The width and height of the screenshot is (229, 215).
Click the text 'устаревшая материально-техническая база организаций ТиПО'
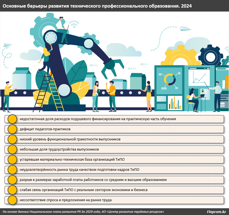click(x=72, y=160)
